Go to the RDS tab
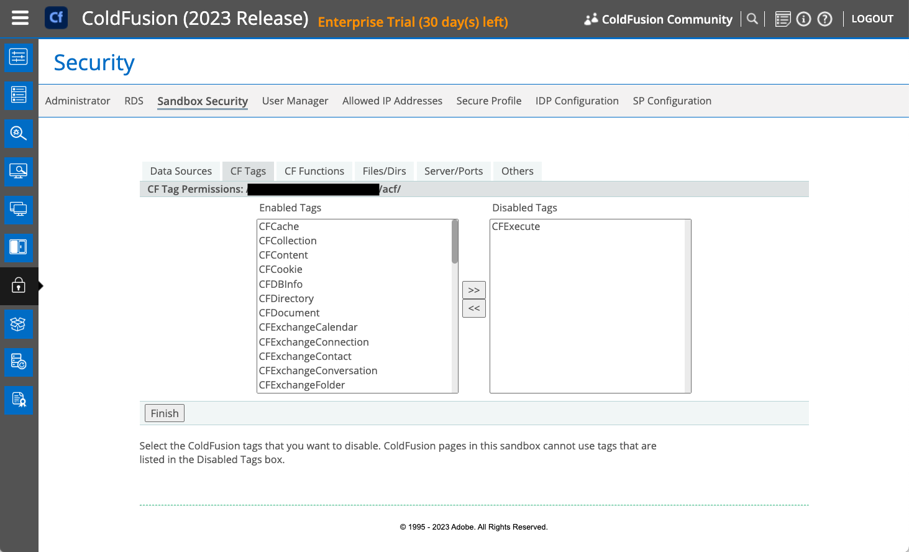This screenshot has height=552, width=909. tap(134, 101)
